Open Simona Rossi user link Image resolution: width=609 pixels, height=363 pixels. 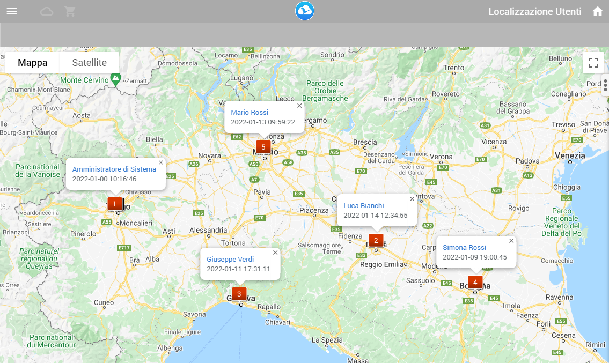(x=465, y=247)
